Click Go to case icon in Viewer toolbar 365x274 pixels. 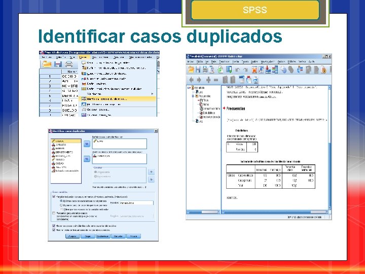click(261, 70)
